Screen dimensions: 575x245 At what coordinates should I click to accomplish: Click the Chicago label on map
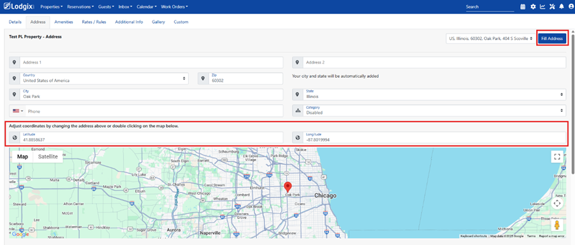pos(325,196)
